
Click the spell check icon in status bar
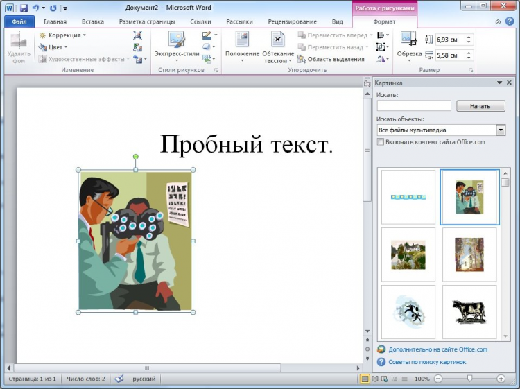pos(119,379)
